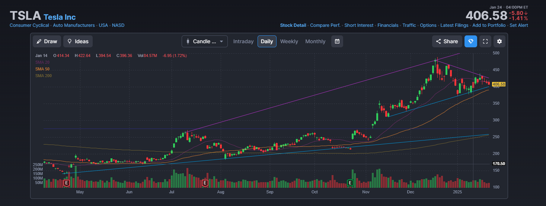
Task: Click the large 406.58 last price
Action: pyautogui.click(x=486, y=16)
